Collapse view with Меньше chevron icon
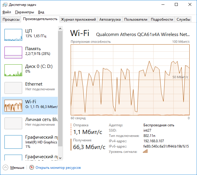This screenshot has height=175, width=197. coord(6,168)
